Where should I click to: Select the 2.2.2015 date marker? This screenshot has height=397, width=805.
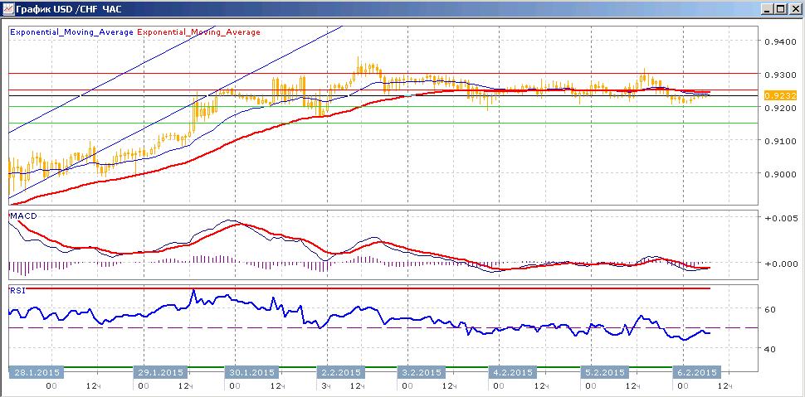click(340, 372)
